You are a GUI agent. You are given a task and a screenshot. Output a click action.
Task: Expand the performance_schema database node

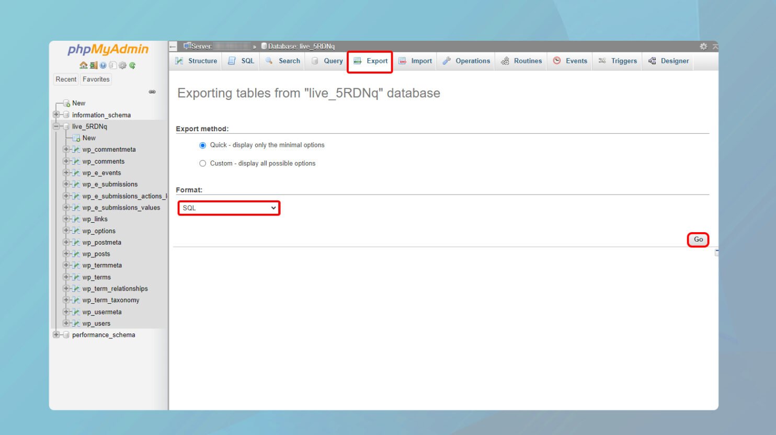pos(56,335)
